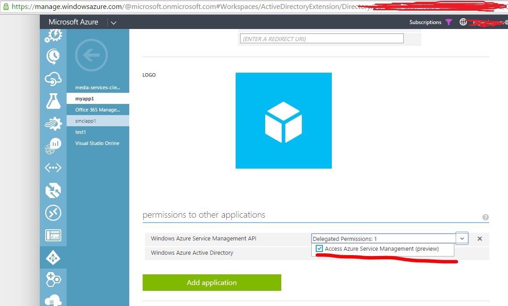The height and width of the screenshot is (306, 508).
Task: Expand the Microsoft Azure header chevron menu
Action: pos(114,23)
